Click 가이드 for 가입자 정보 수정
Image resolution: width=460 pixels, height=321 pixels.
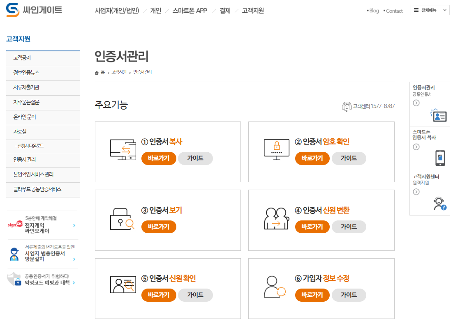click(349, 295)
